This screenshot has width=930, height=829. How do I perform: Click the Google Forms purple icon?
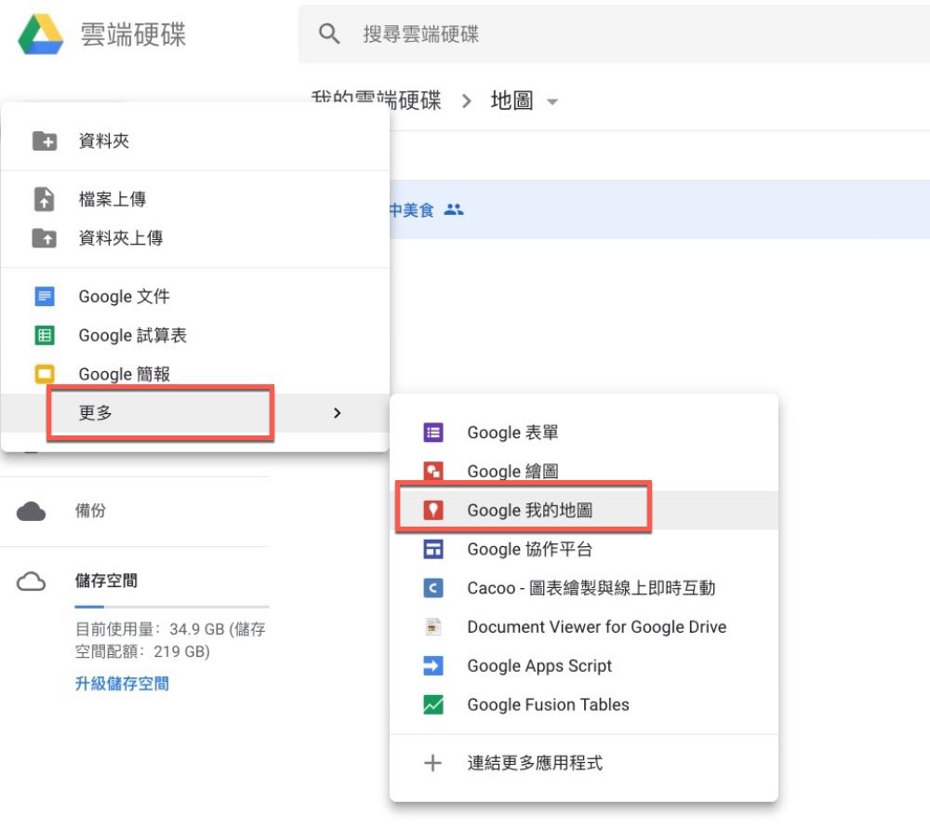433,433
